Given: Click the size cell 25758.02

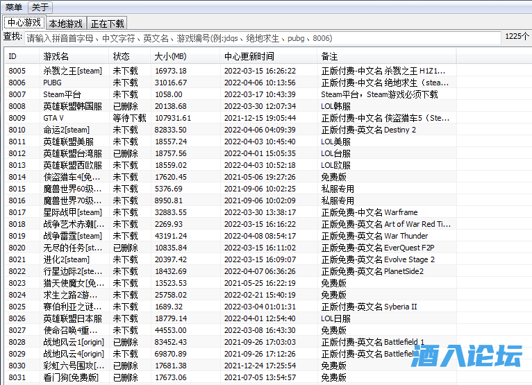Looking at the screenshot, I should (x=171, y=295).
